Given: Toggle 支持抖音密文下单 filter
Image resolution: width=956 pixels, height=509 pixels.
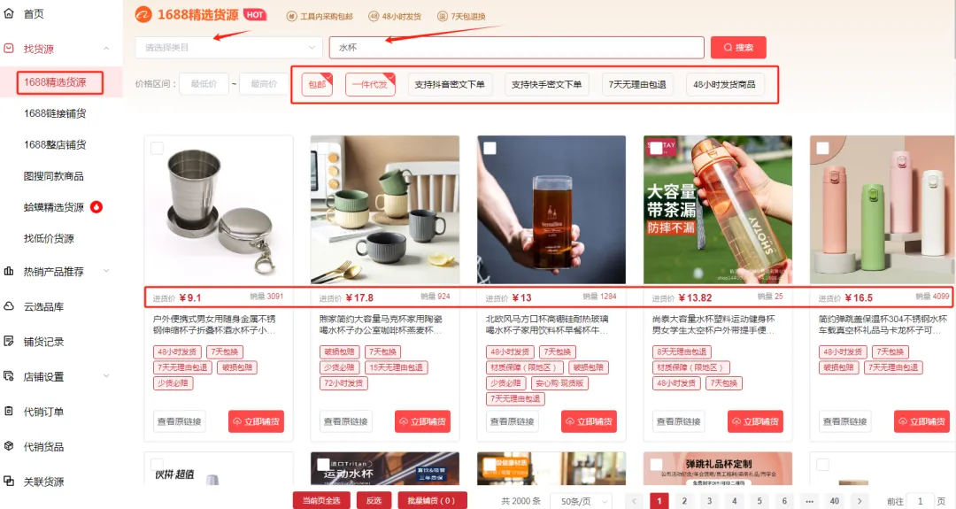Looking at the screenshot, I should [x=450, y=85].
